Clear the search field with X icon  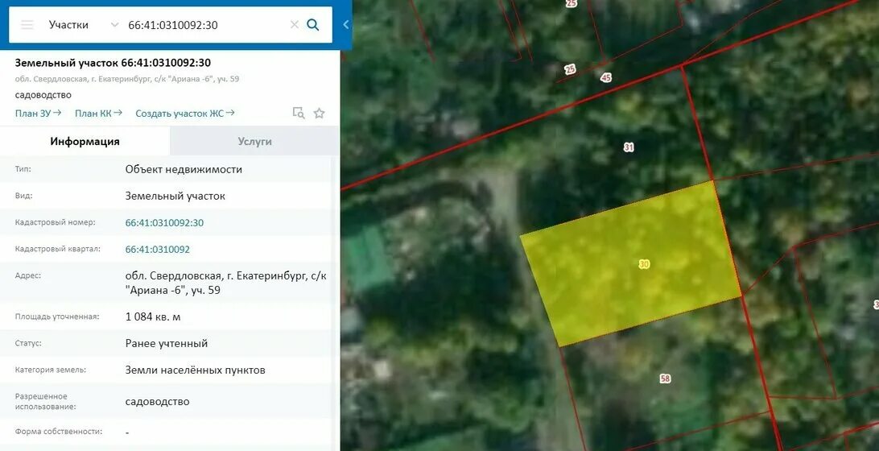[295, 25]
